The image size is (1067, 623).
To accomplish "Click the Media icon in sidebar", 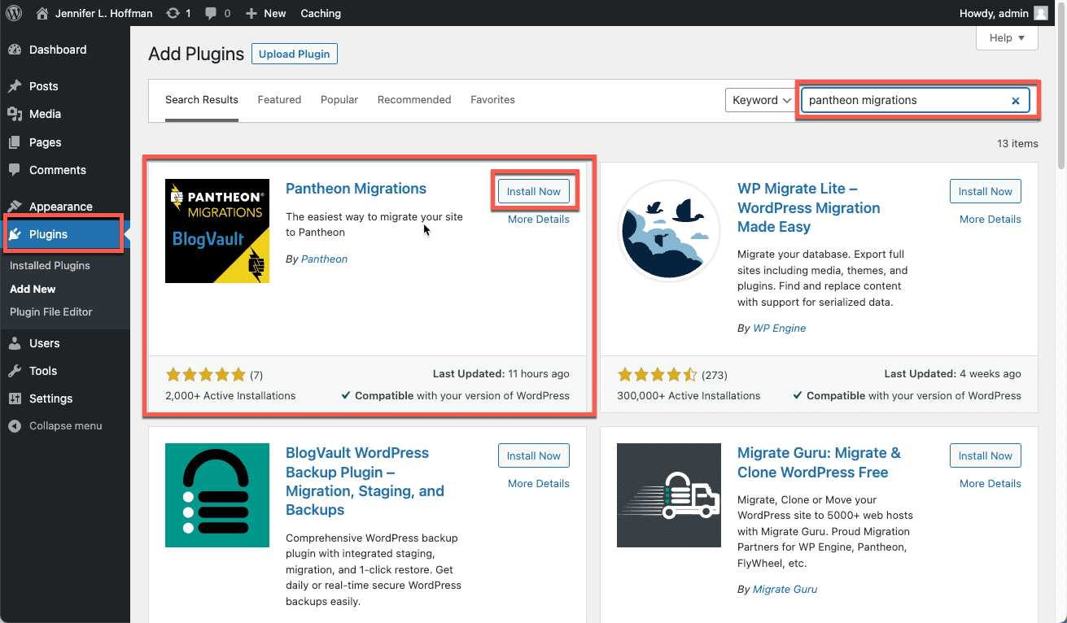I will point(15,114).
